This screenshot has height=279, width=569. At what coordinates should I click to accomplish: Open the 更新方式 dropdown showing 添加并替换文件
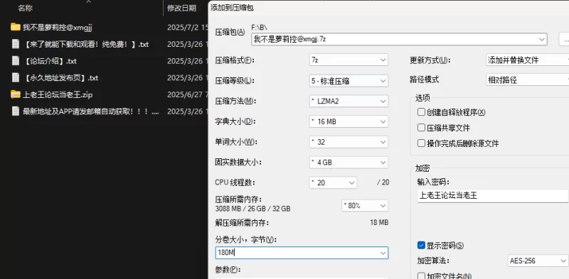[x=527, y=60]
